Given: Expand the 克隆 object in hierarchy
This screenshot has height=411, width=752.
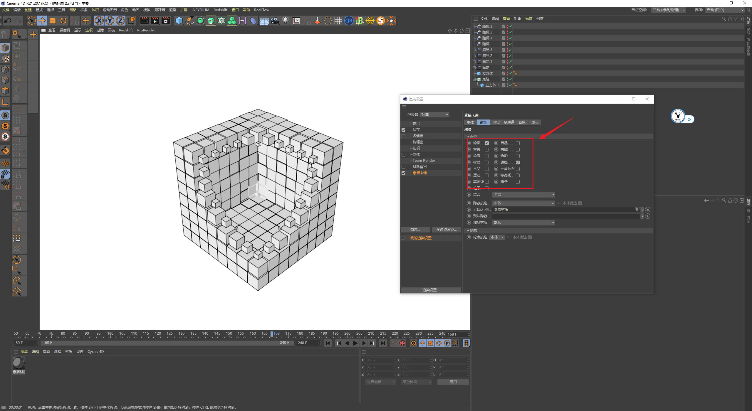Looking at the screenshot, I should point(474,79).
